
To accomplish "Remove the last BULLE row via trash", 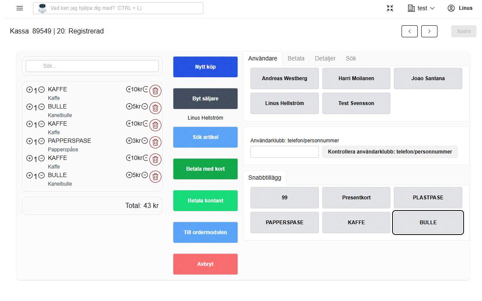I will pyautogui.click(x=155, y=177).
